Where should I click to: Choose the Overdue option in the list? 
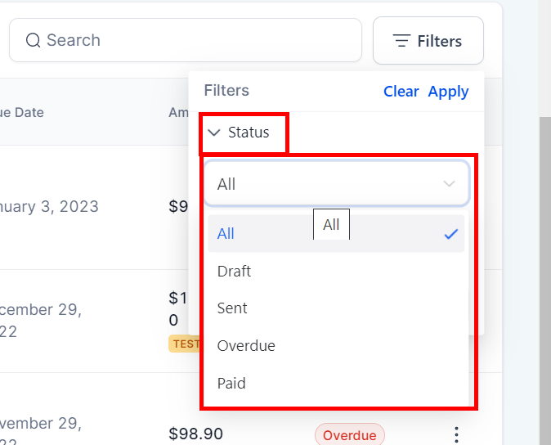[x=246, y=345]
